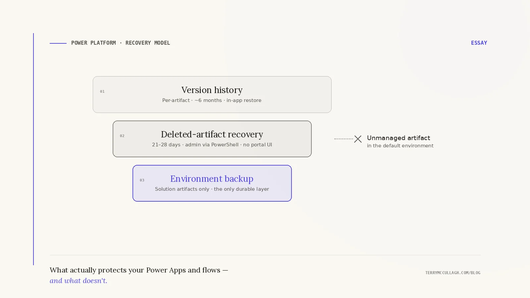This screenshot has height=298, width=530.
Task: Click the italic 'and what doesn't.' text
Action: (79, 281)
